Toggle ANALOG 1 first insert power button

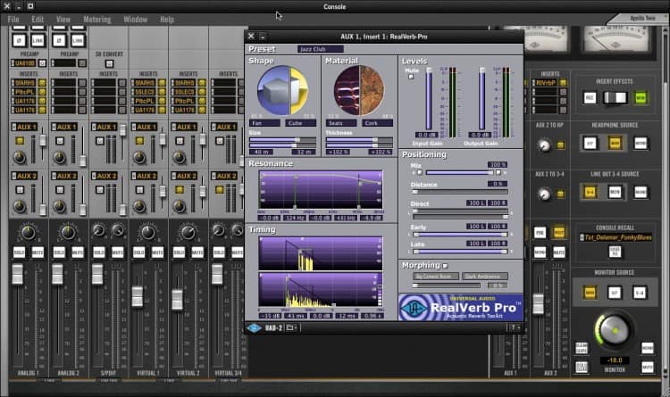click(42, 83)
